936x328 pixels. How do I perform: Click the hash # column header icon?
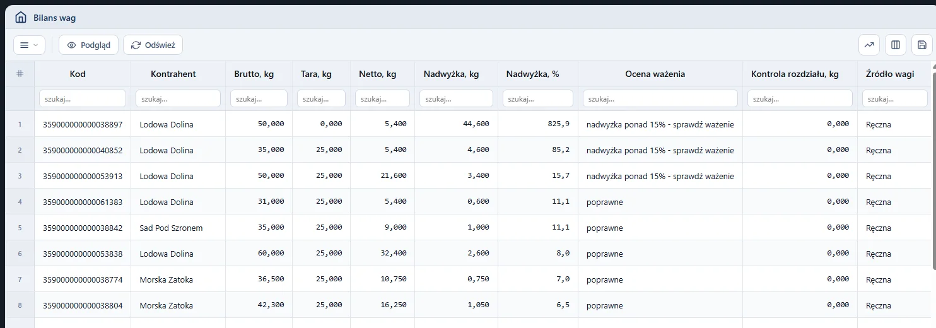[x=20, y=74]
